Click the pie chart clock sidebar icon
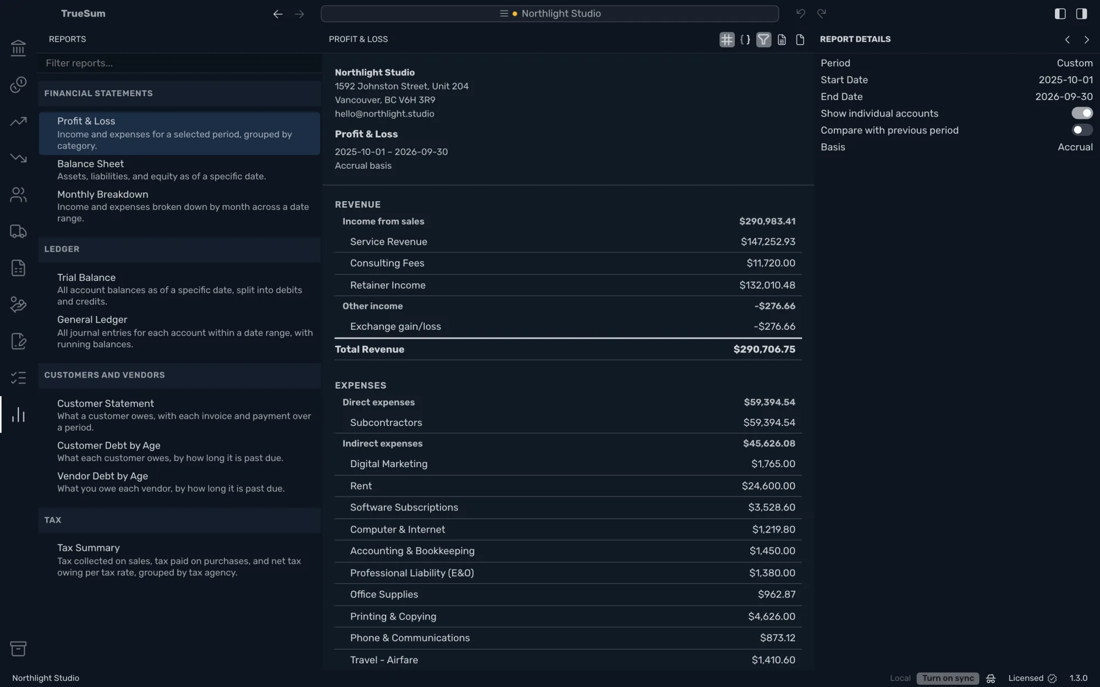Viewport: 1100px width, 687px height. click(x=18, y=85)
